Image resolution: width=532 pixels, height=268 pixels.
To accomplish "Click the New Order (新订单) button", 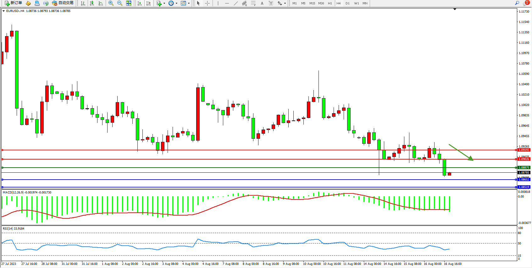I will coord(13,3).
